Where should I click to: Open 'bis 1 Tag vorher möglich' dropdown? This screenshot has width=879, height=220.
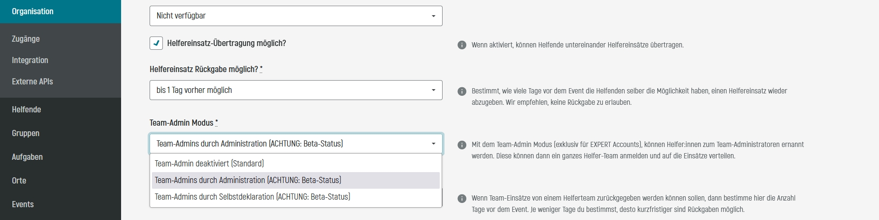click(296, 90)
